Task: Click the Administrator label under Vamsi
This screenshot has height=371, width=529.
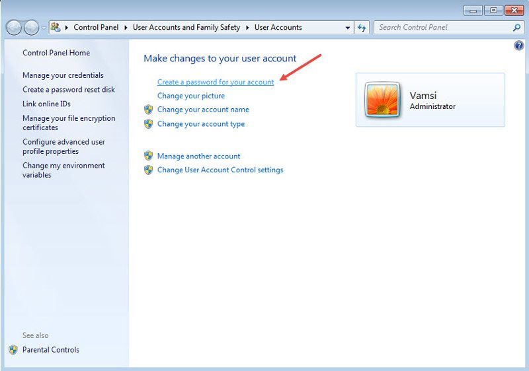Action: pos(432,106)
